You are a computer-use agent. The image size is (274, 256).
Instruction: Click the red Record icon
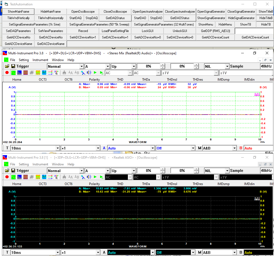[x=7, y=73]
